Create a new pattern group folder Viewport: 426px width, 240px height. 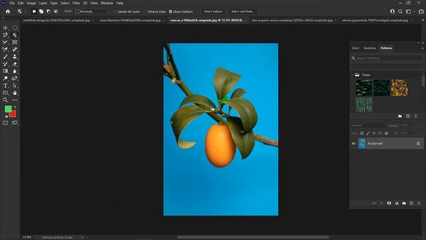click(400, 116)
